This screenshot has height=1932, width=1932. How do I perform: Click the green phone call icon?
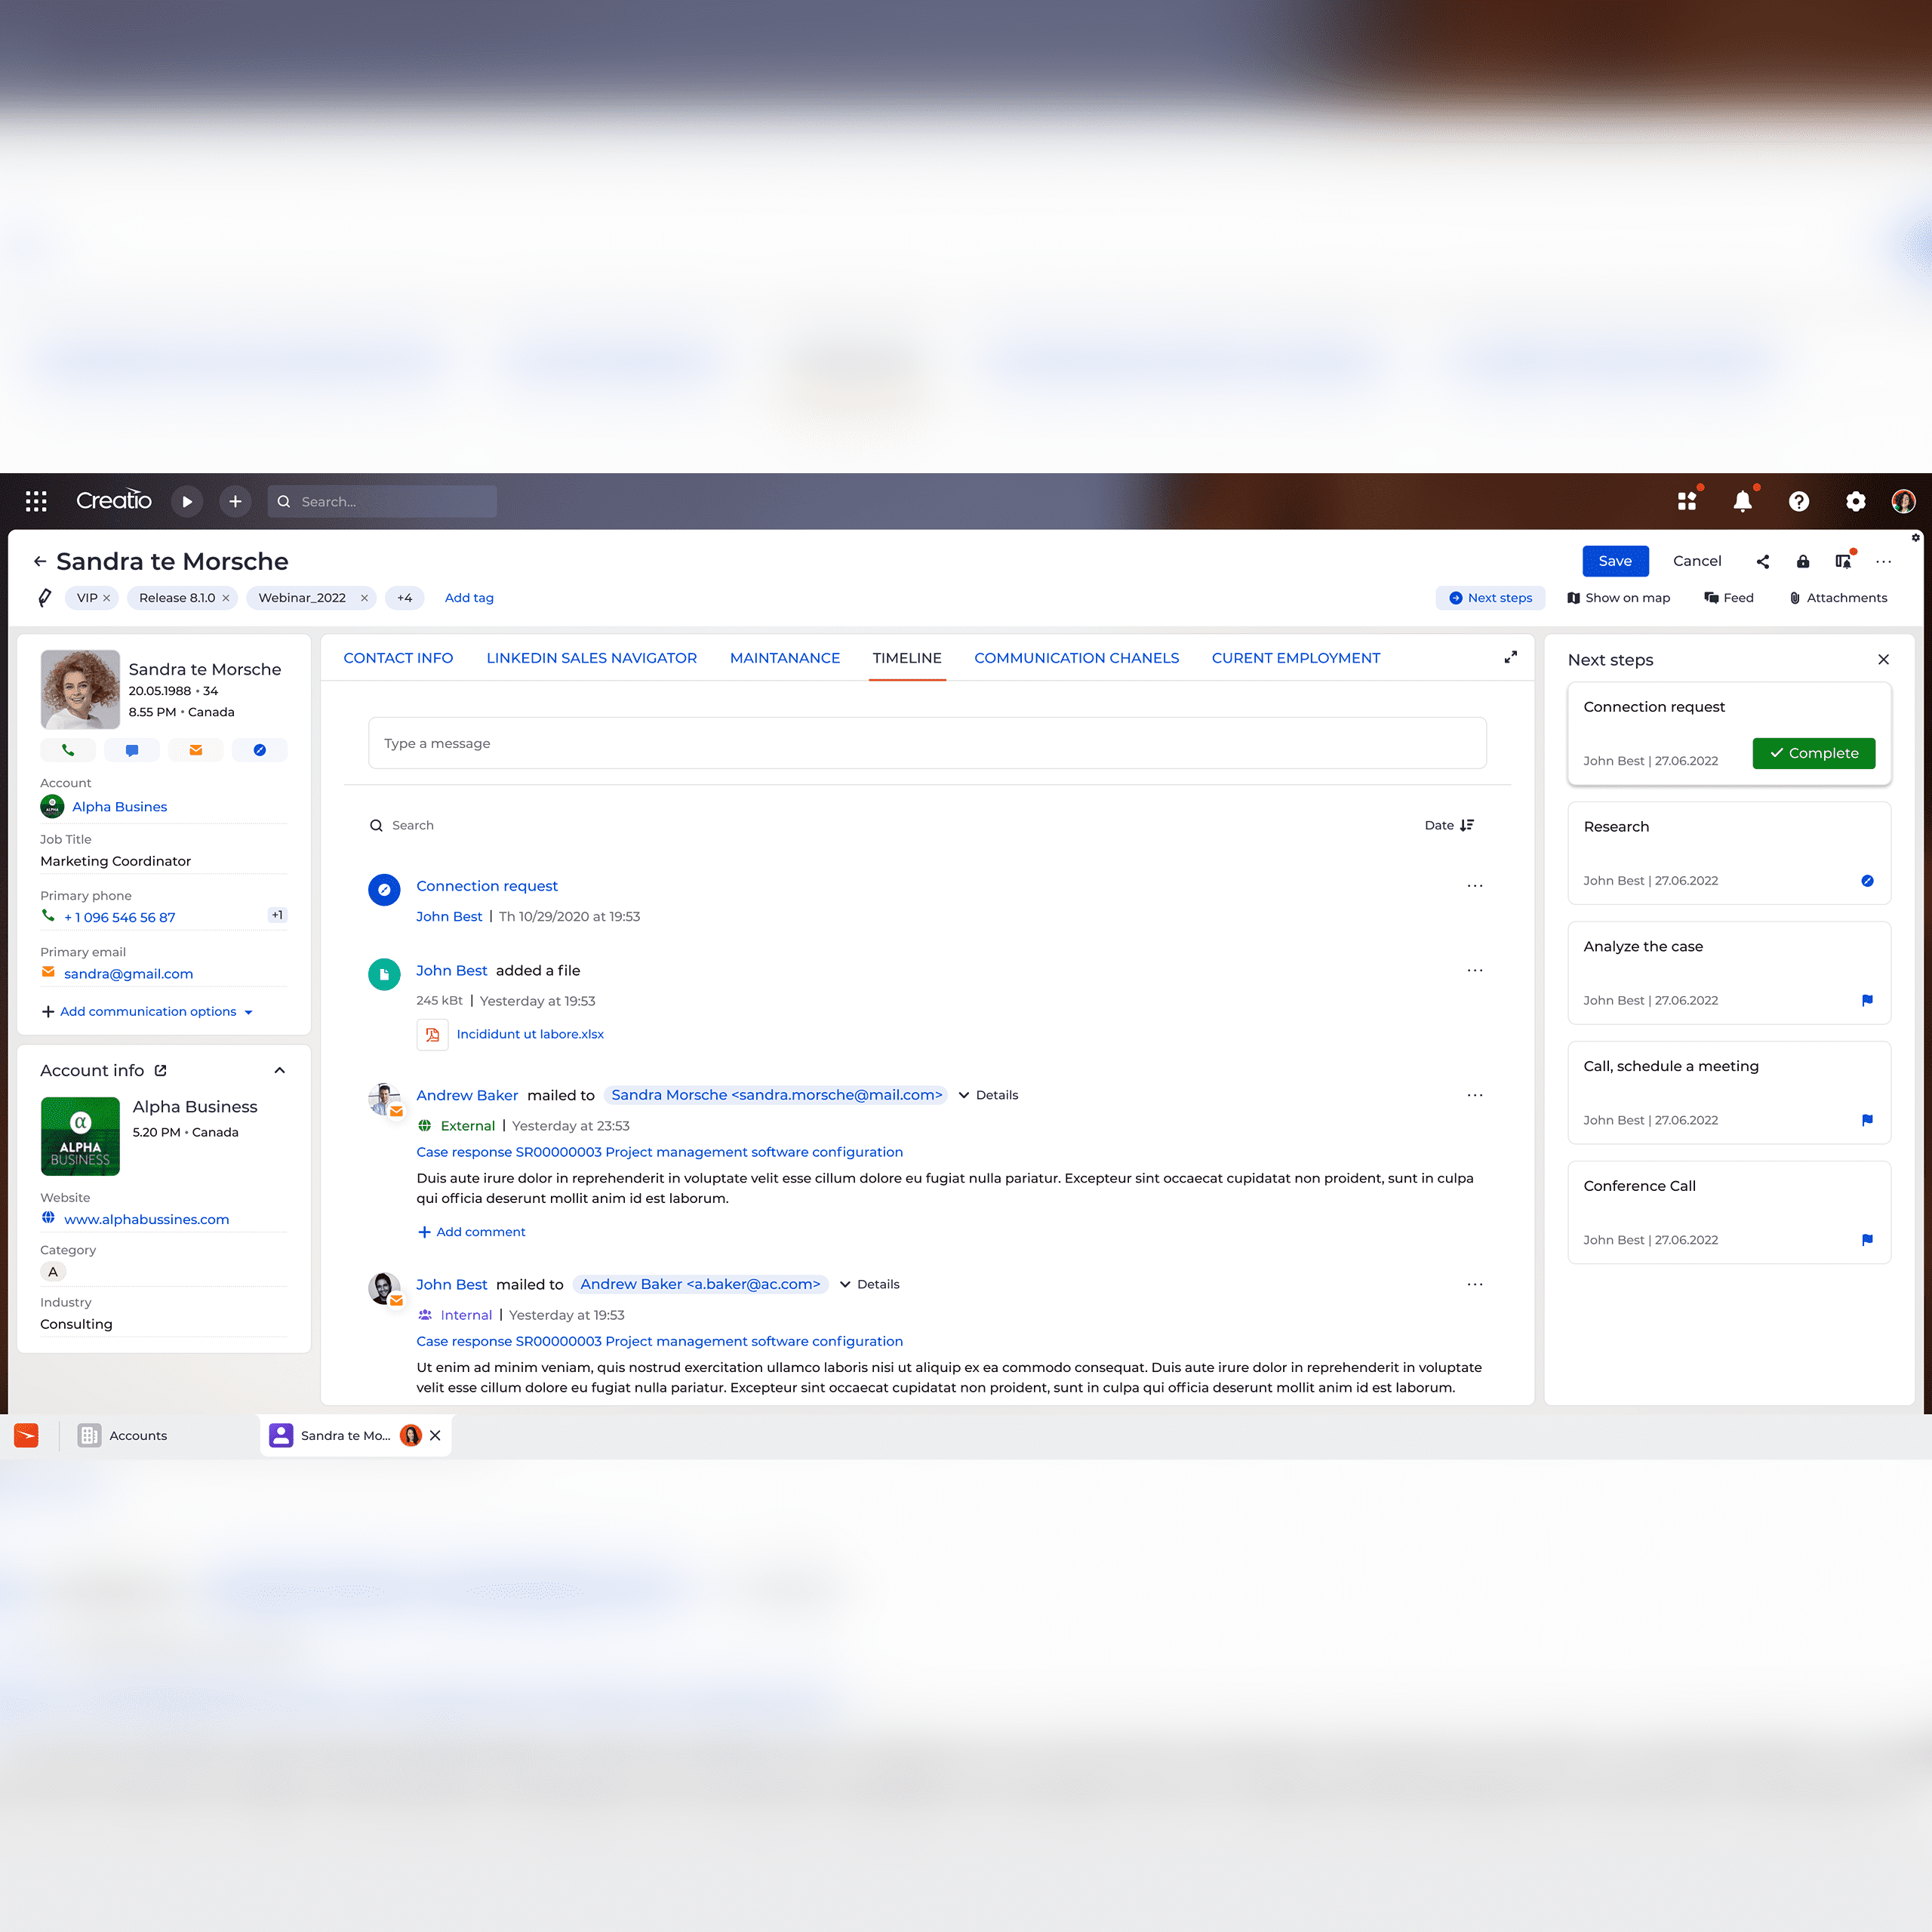[x=68, y=750]
